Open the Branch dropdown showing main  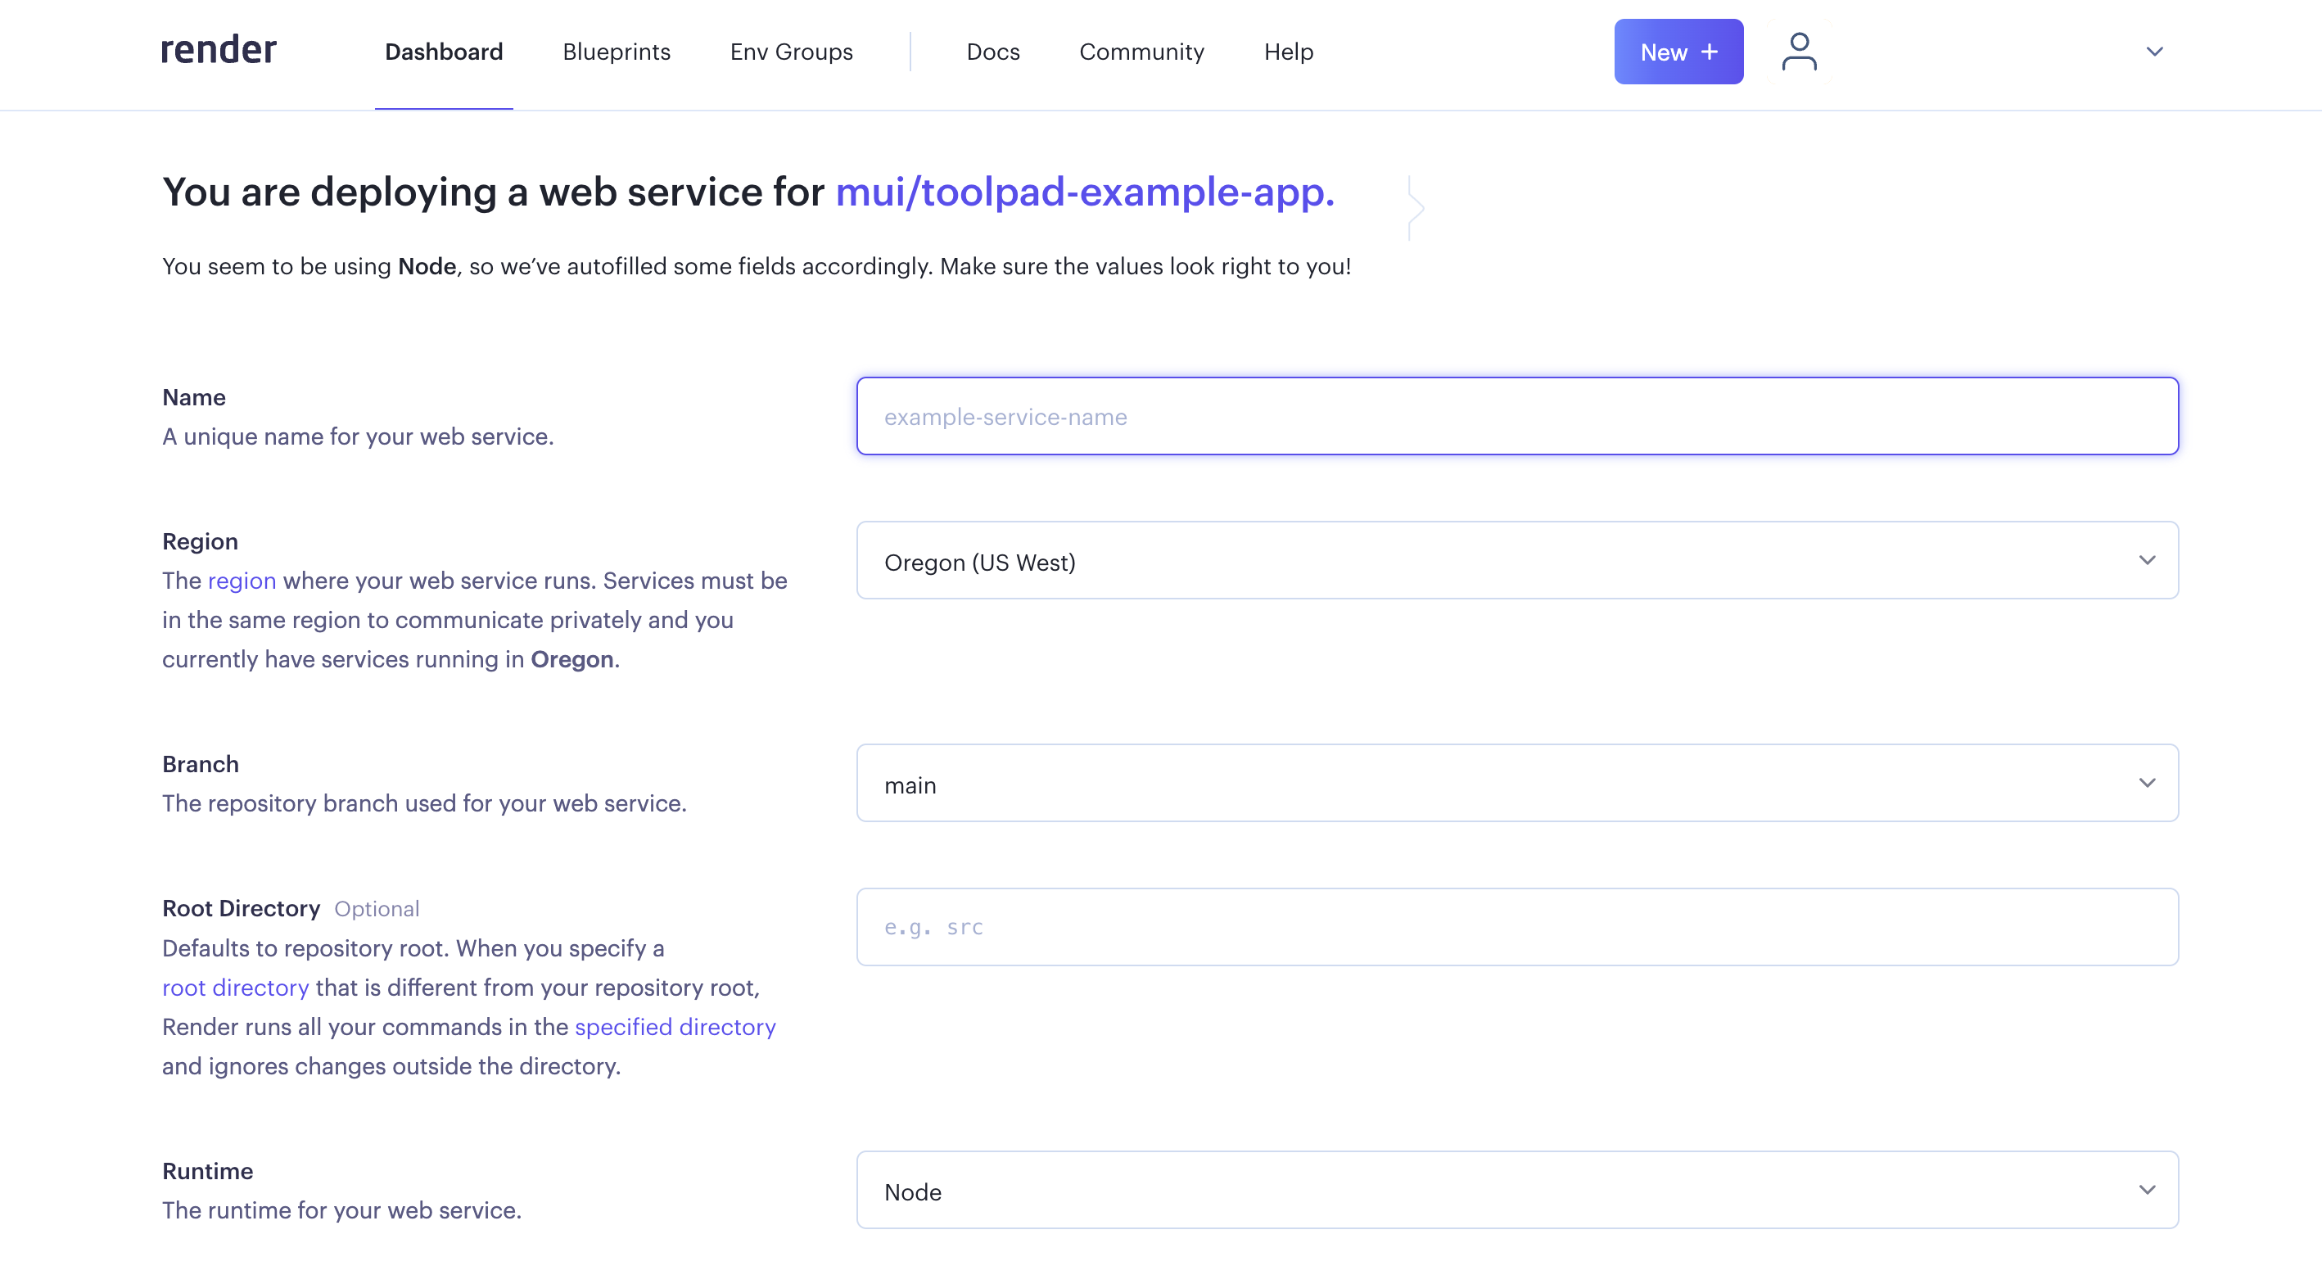[x=1516, y=783]
